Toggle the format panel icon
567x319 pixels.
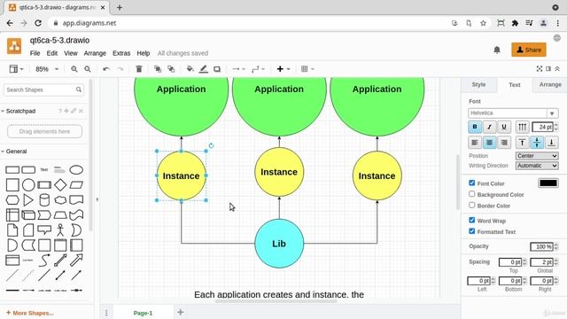click(x=548, y=69)
